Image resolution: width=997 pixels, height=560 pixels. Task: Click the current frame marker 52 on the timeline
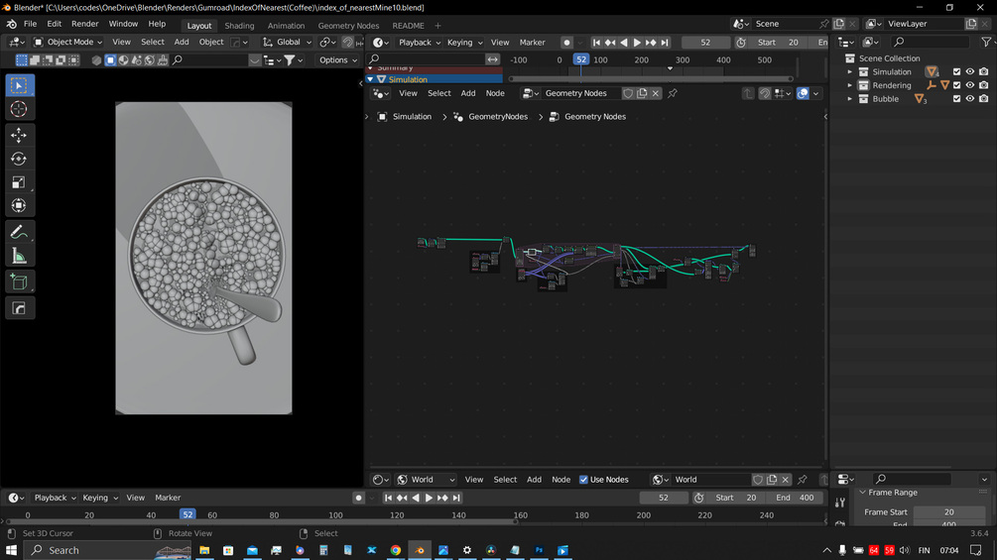coord(187,515)
